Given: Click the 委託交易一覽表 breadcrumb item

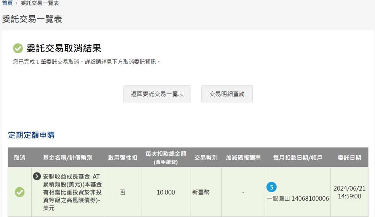Looking at the screenshot, I should (x=40, y=3).
